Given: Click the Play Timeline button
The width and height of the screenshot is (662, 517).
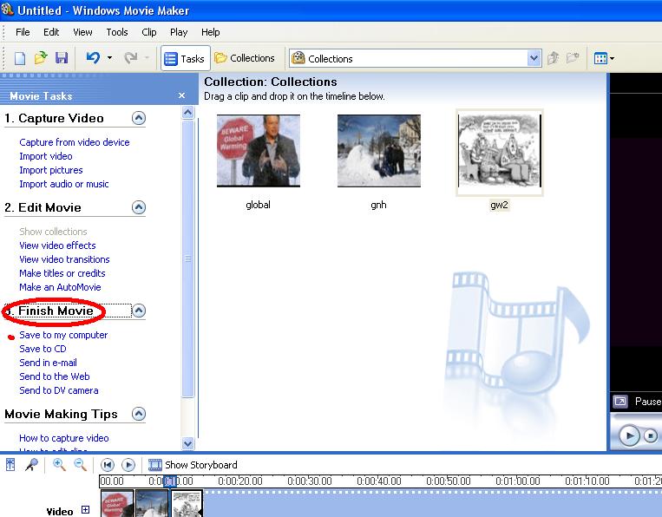Looking at the screenshot, I should point(128,465).
